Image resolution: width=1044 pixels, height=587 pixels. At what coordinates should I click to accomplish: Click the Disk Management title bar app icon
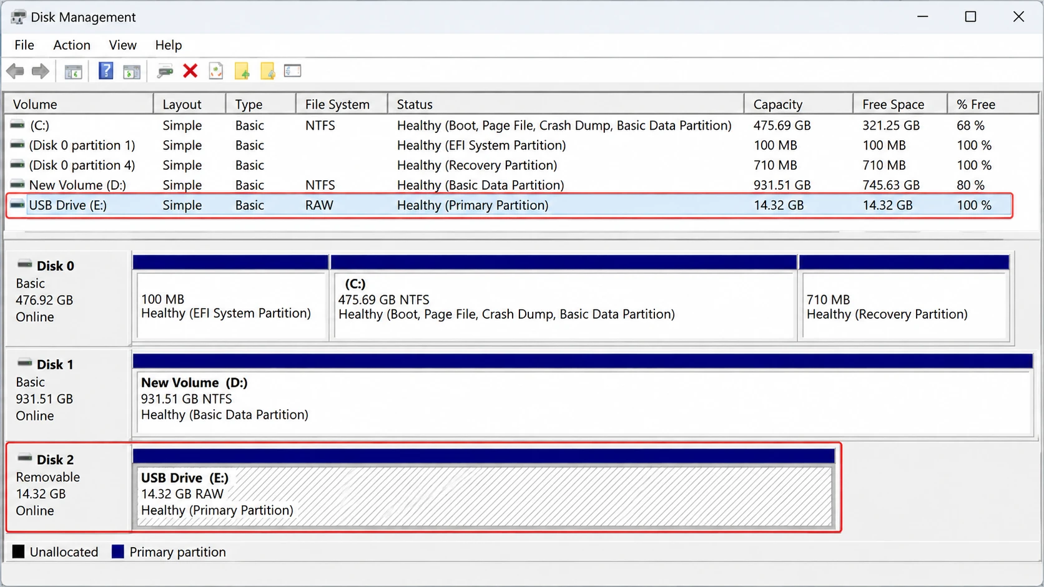tap(18, 17)
